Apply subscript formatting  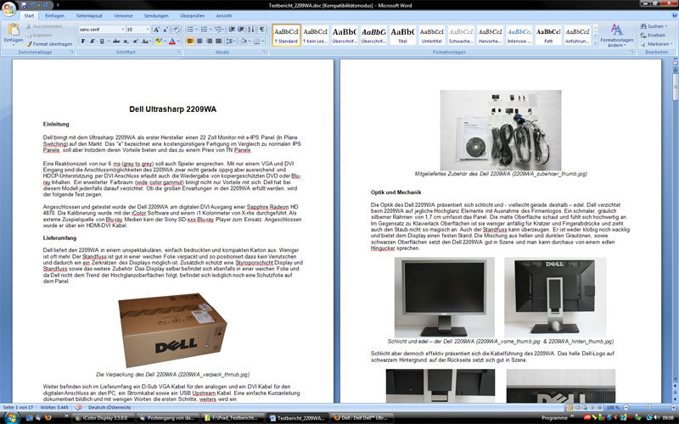point(126,41)
